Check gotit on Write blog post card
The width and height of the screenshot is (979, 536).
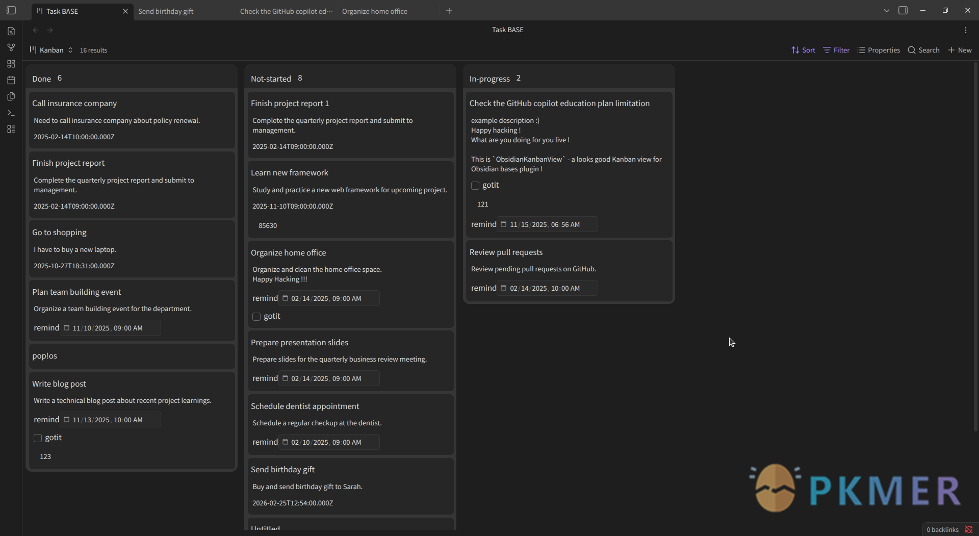coord(38,438)
